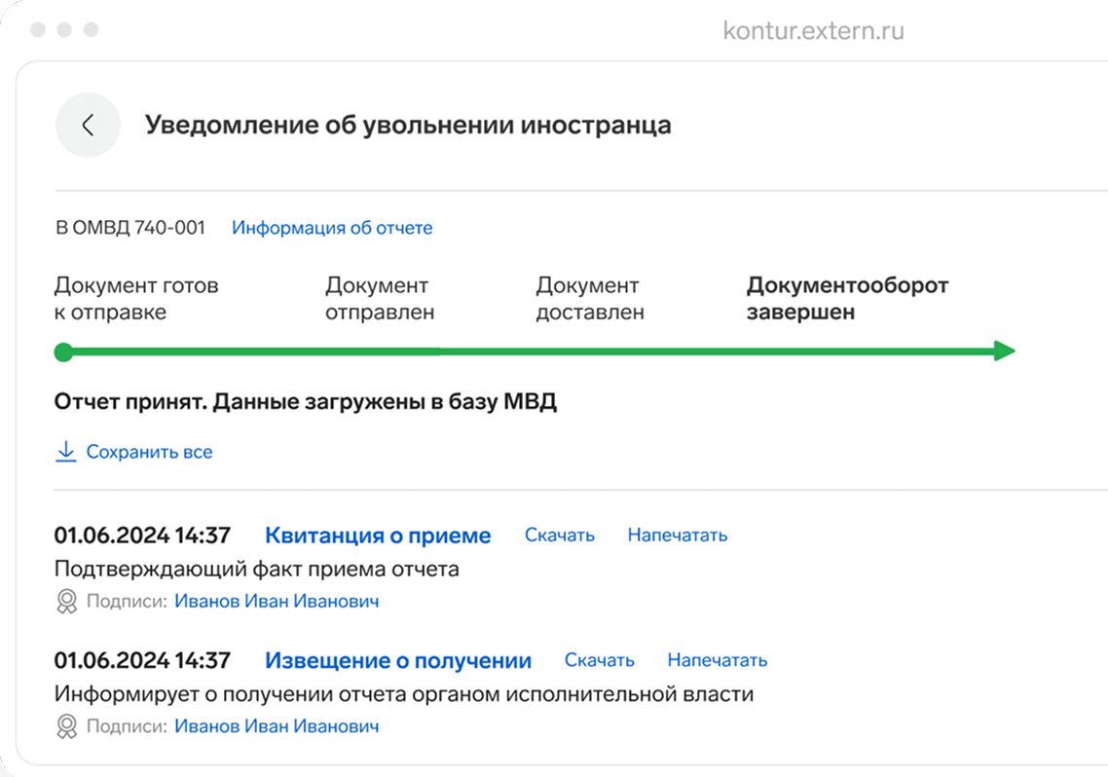Open Квитанция о приеме document
The width and height of the screenshot is (1108, 777).
[x=378, y=535]
